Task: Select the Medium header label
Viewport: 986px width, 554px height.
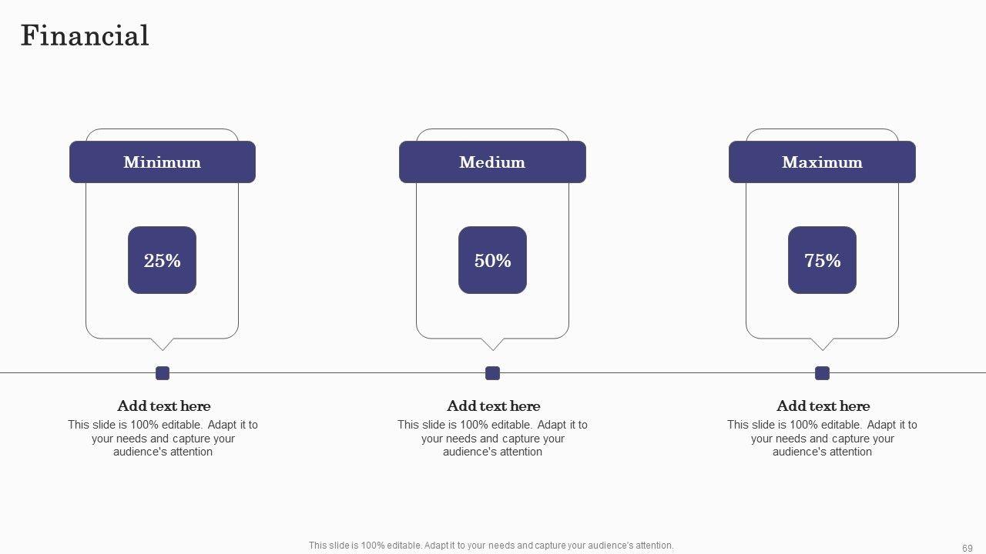Action: pyautogui.click(x=492, y=162)
